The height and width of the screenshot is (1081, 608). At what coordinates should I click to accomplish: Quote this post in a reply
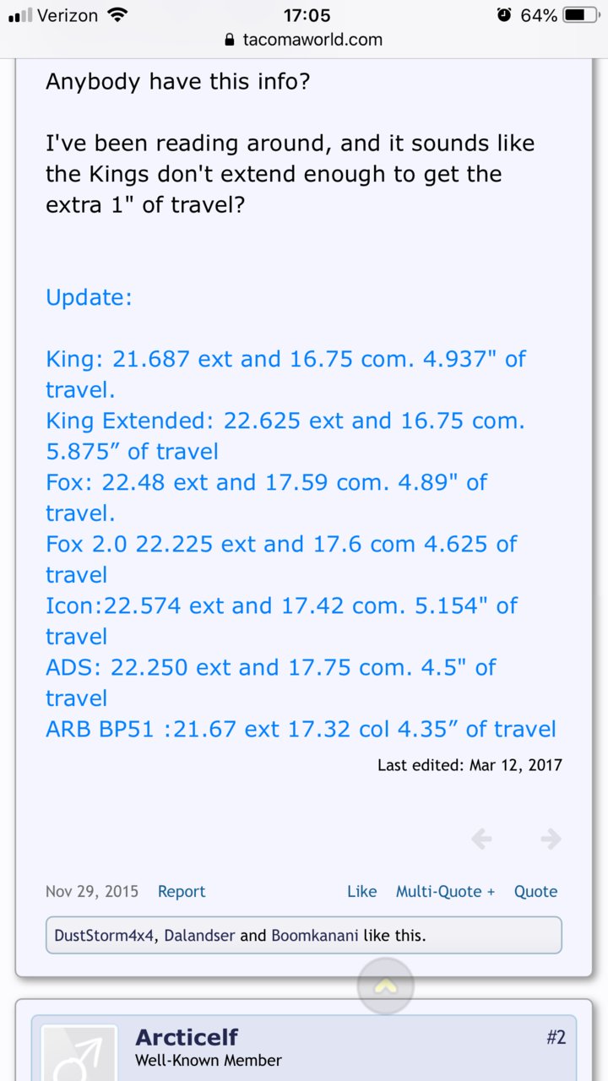coord(535,891)
